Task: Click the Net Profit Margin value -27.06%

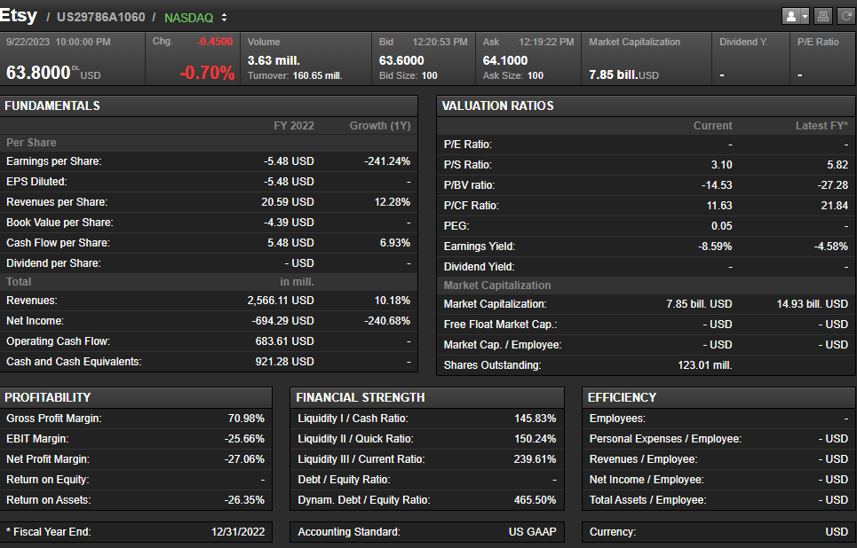Action: pyautogui.click(x=244, y=459)
